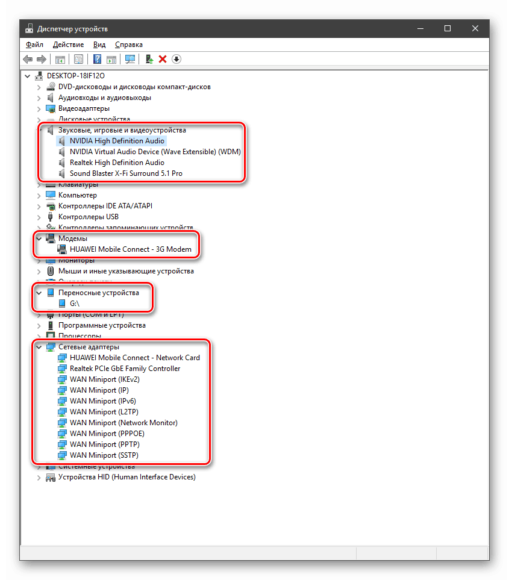Image resolution: width=509 pixels, height=580 pixels.
Task: Select WAN Miniport (IP) entry
Action: pyautogui.click(x=99, y=390)
